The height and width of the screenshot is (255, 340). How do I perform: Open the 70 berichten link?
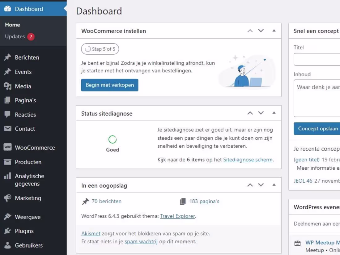coord(106,202)
